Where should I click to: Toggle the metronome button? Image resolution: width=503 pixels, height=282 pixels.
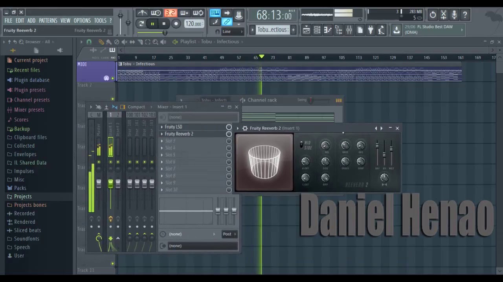pyautogui.click(x=141, y=13)
